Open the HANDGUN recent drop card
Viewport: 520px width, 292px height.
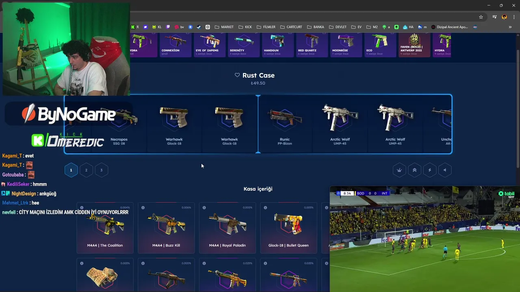point(278,45)
